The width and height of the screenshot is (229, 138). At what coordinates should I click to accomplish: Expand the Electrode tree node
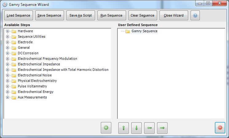pyautogui.click(x=7, y=42)
